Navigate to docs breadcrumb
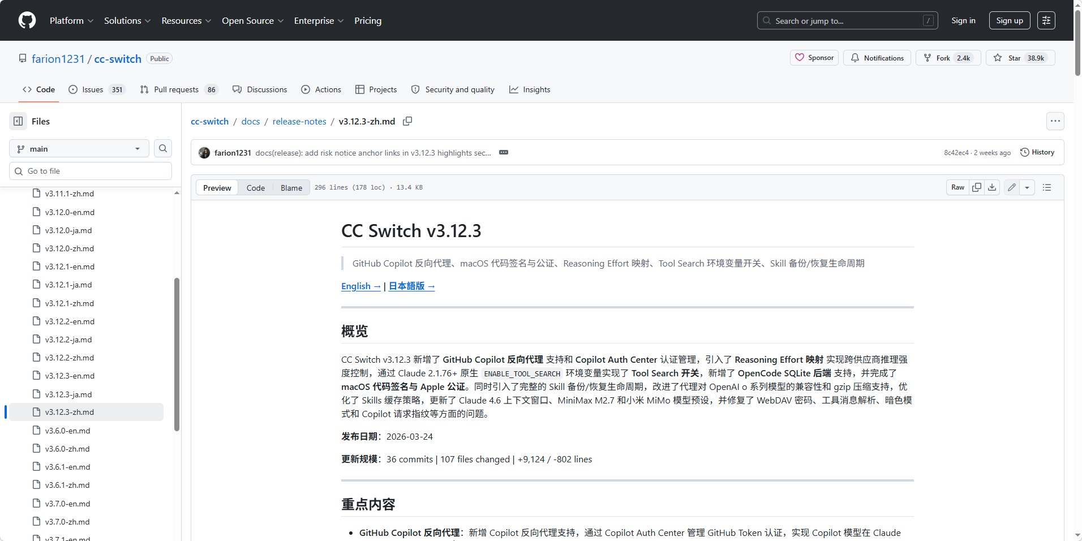This screenshot has width=1082, height=541. [x=251, y=121]
